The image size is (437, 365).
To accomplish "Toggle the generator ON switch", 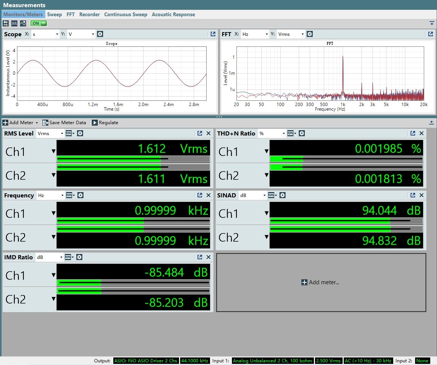I will (39, 23).
